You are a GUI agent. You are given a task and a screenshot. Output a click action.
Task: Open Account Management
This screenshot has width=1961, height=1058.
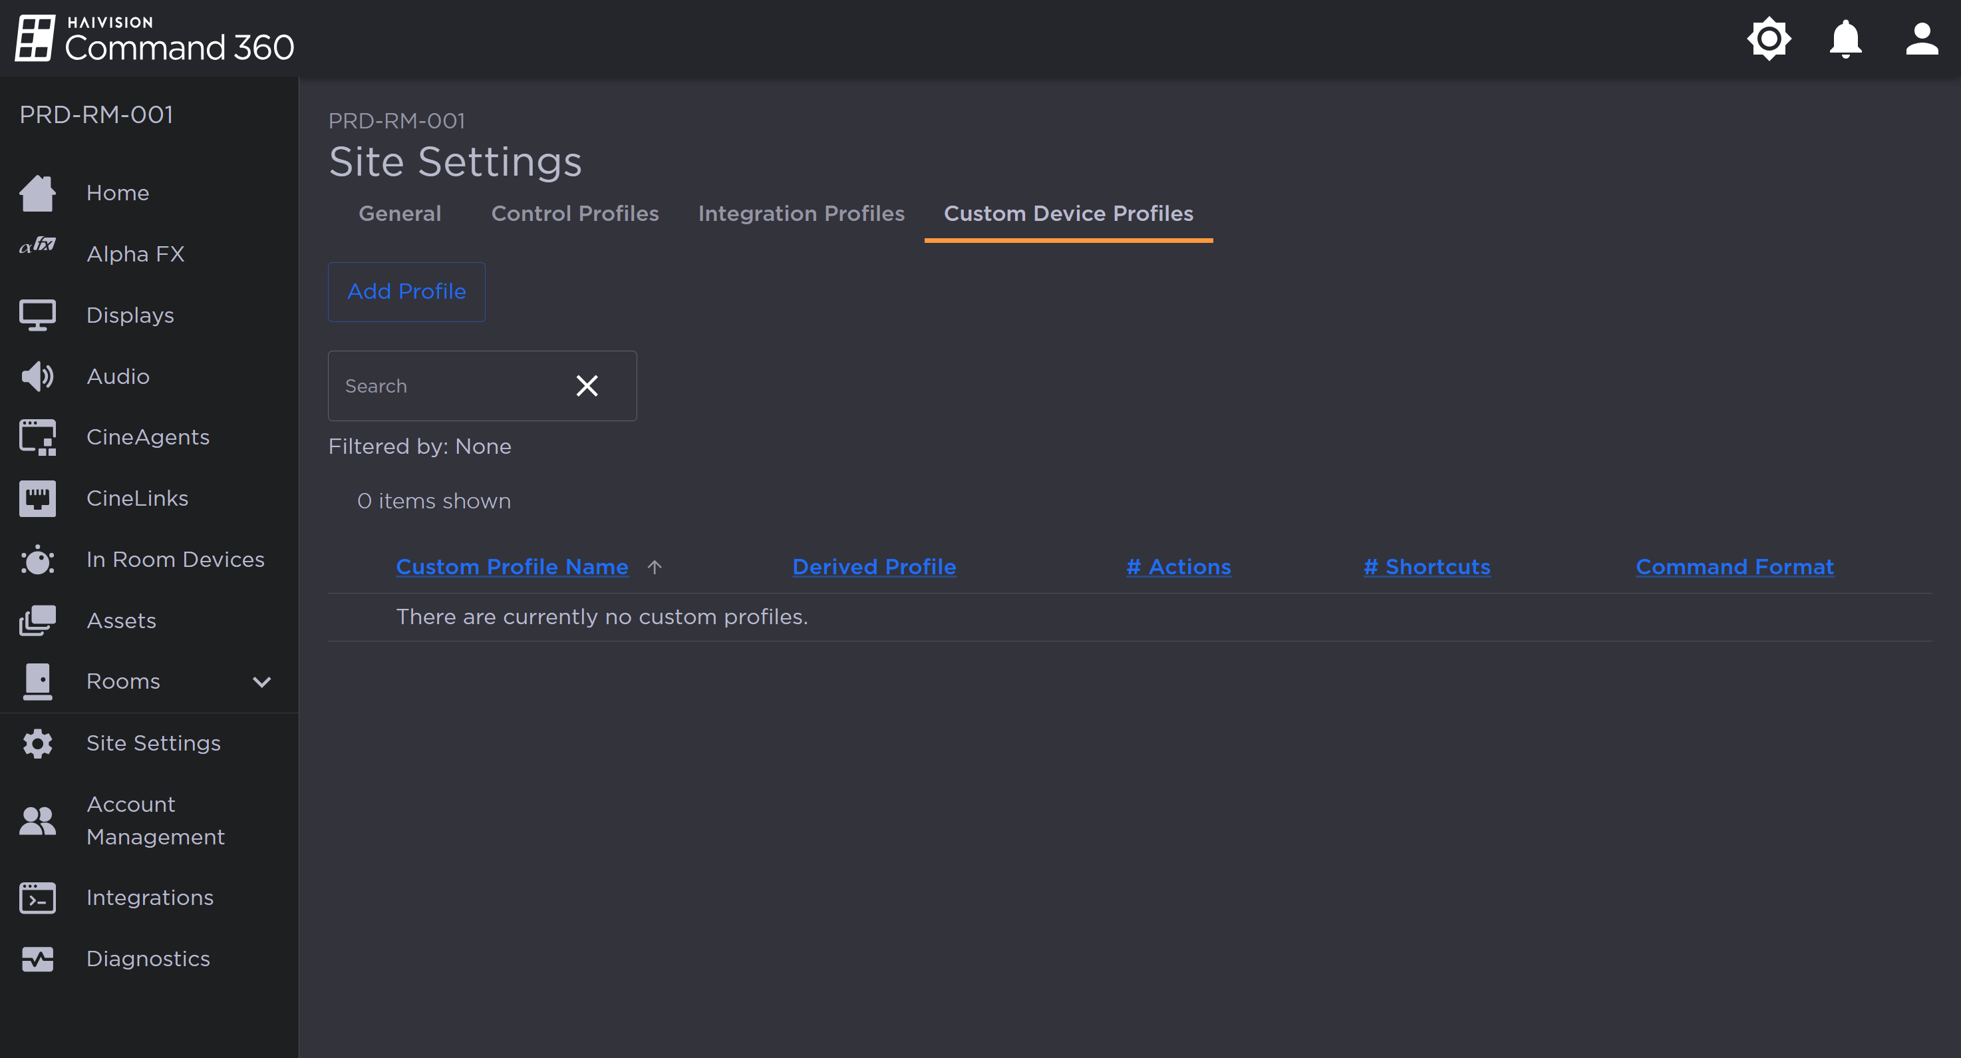pos(155,820)
